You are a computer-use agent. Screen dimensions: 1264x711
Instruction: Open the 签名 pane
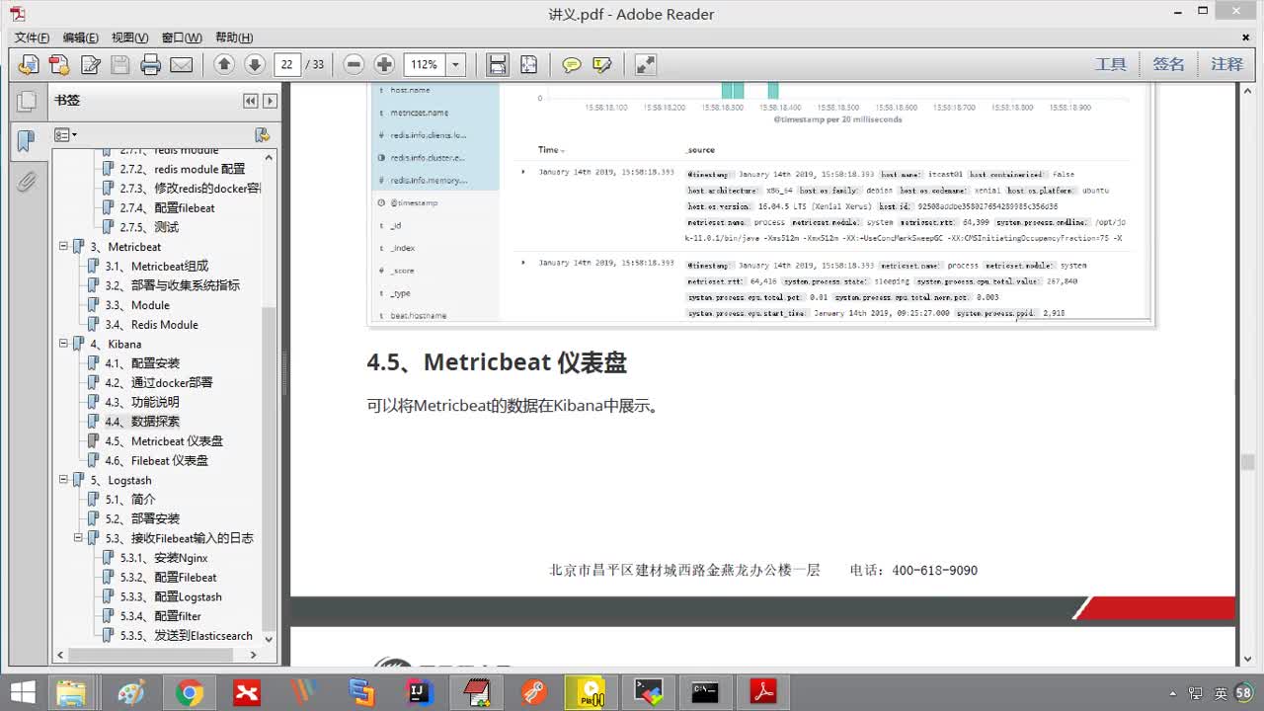1168,64
